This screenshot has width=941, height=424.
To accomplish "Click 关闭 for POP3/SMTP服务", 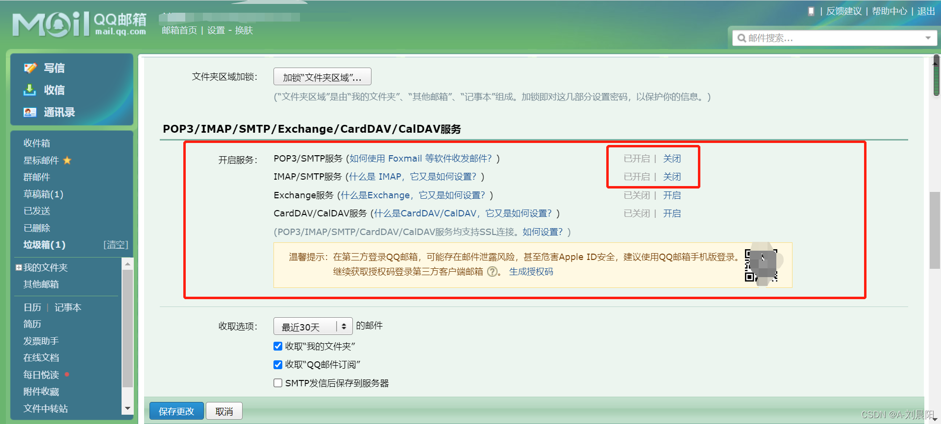I will (672, 159).
